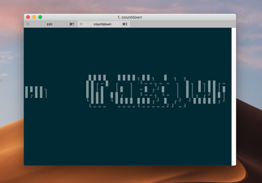Close the zsh tab with its X
This screenshot has height=183, width=262.
point(28,24)
